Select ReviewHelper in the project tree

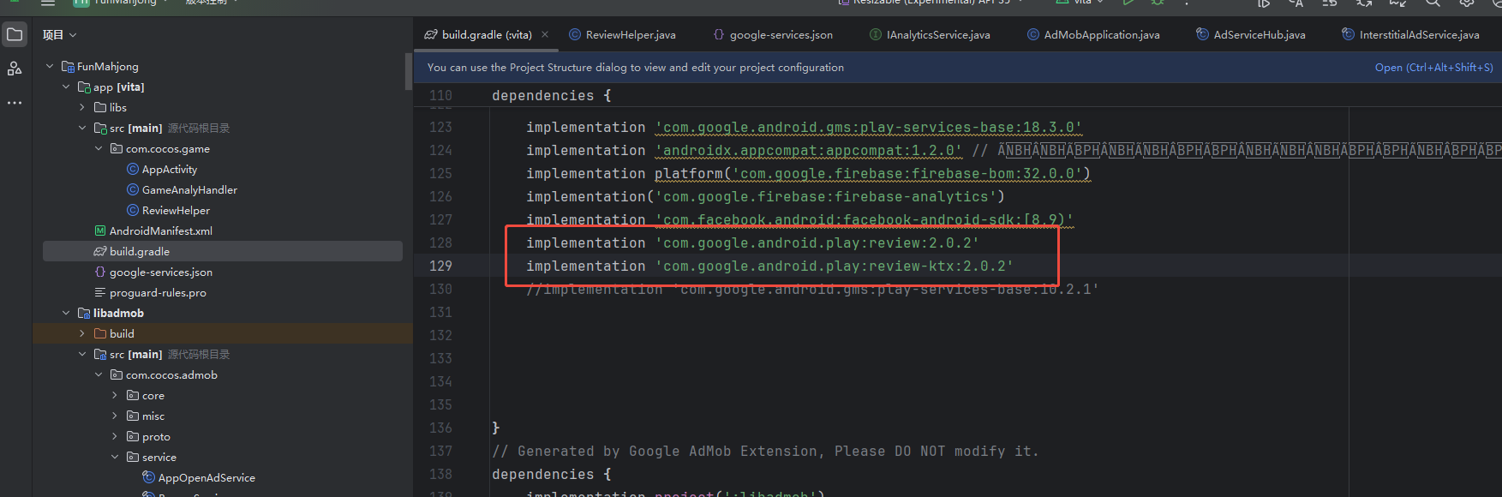click(x=168, y=210)
